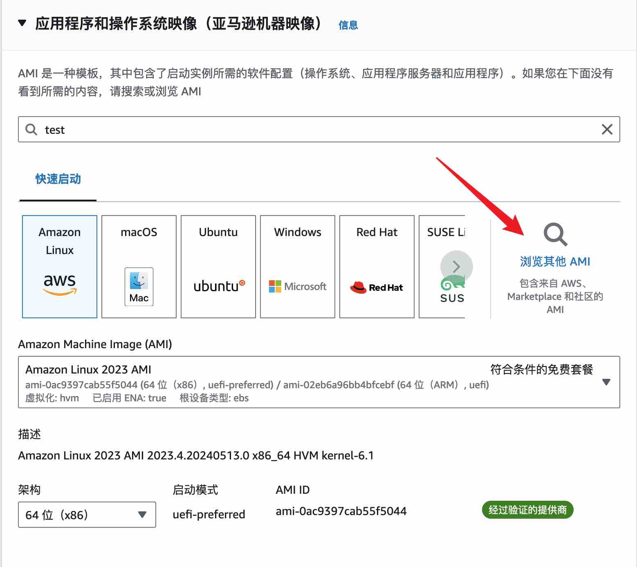Click the AMI description text line
The height and width of the screenshot is (567, 637).
(196, 455)
